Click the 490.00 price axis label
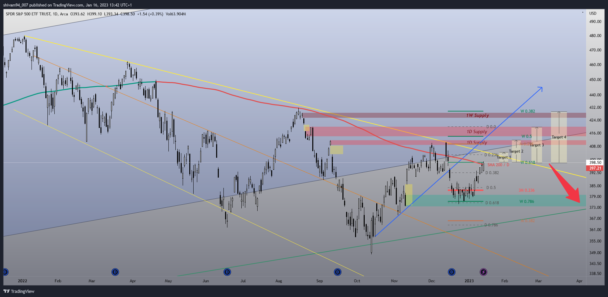608x297 pixels. pyautogui.click(x=595, y=21)
